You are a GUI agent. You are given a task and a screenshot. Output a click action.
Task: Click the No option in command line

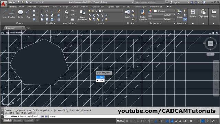(x=46, y=116)
